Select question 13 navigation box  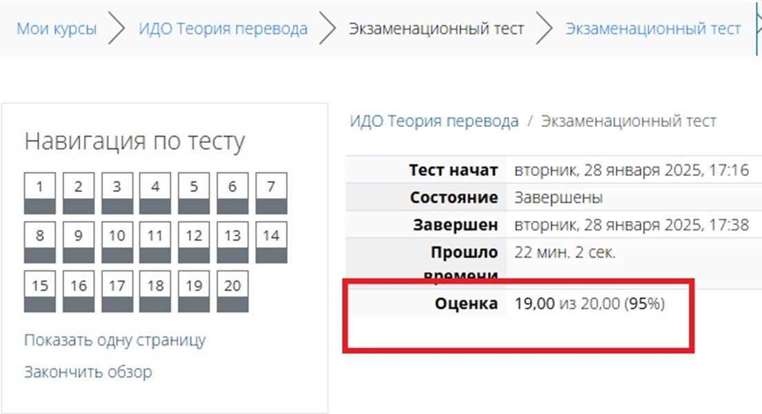233,242
